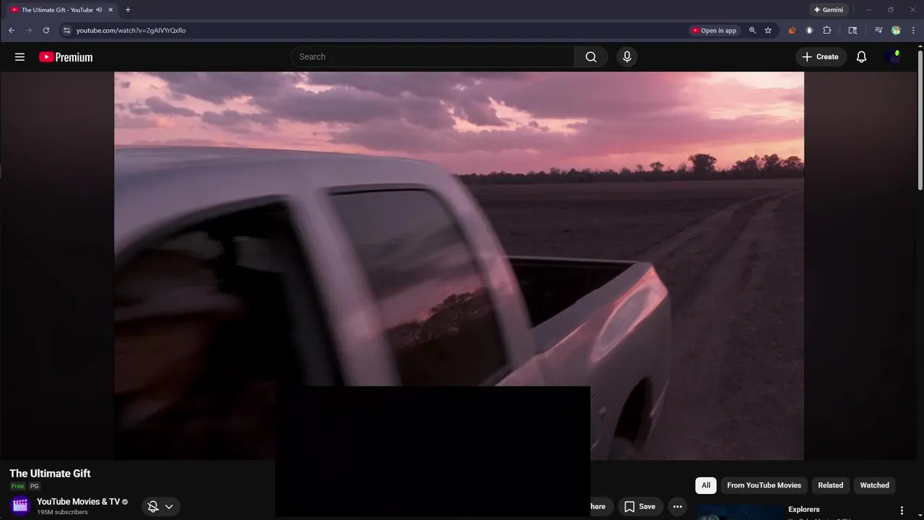Screen dimensions: 924x520
Task: Click the PG rating badge
Action: point(34,486)
